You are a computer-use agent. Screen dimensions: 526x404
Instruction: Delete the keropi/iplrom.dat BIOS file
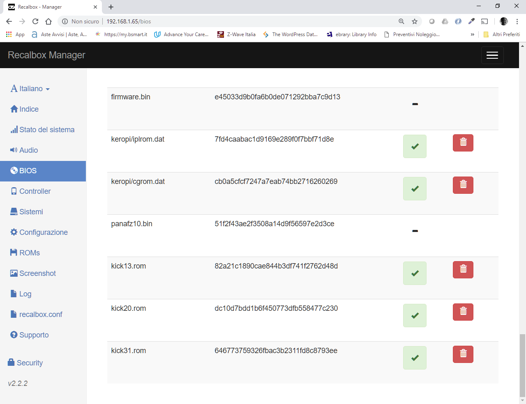tap(463, 143)
